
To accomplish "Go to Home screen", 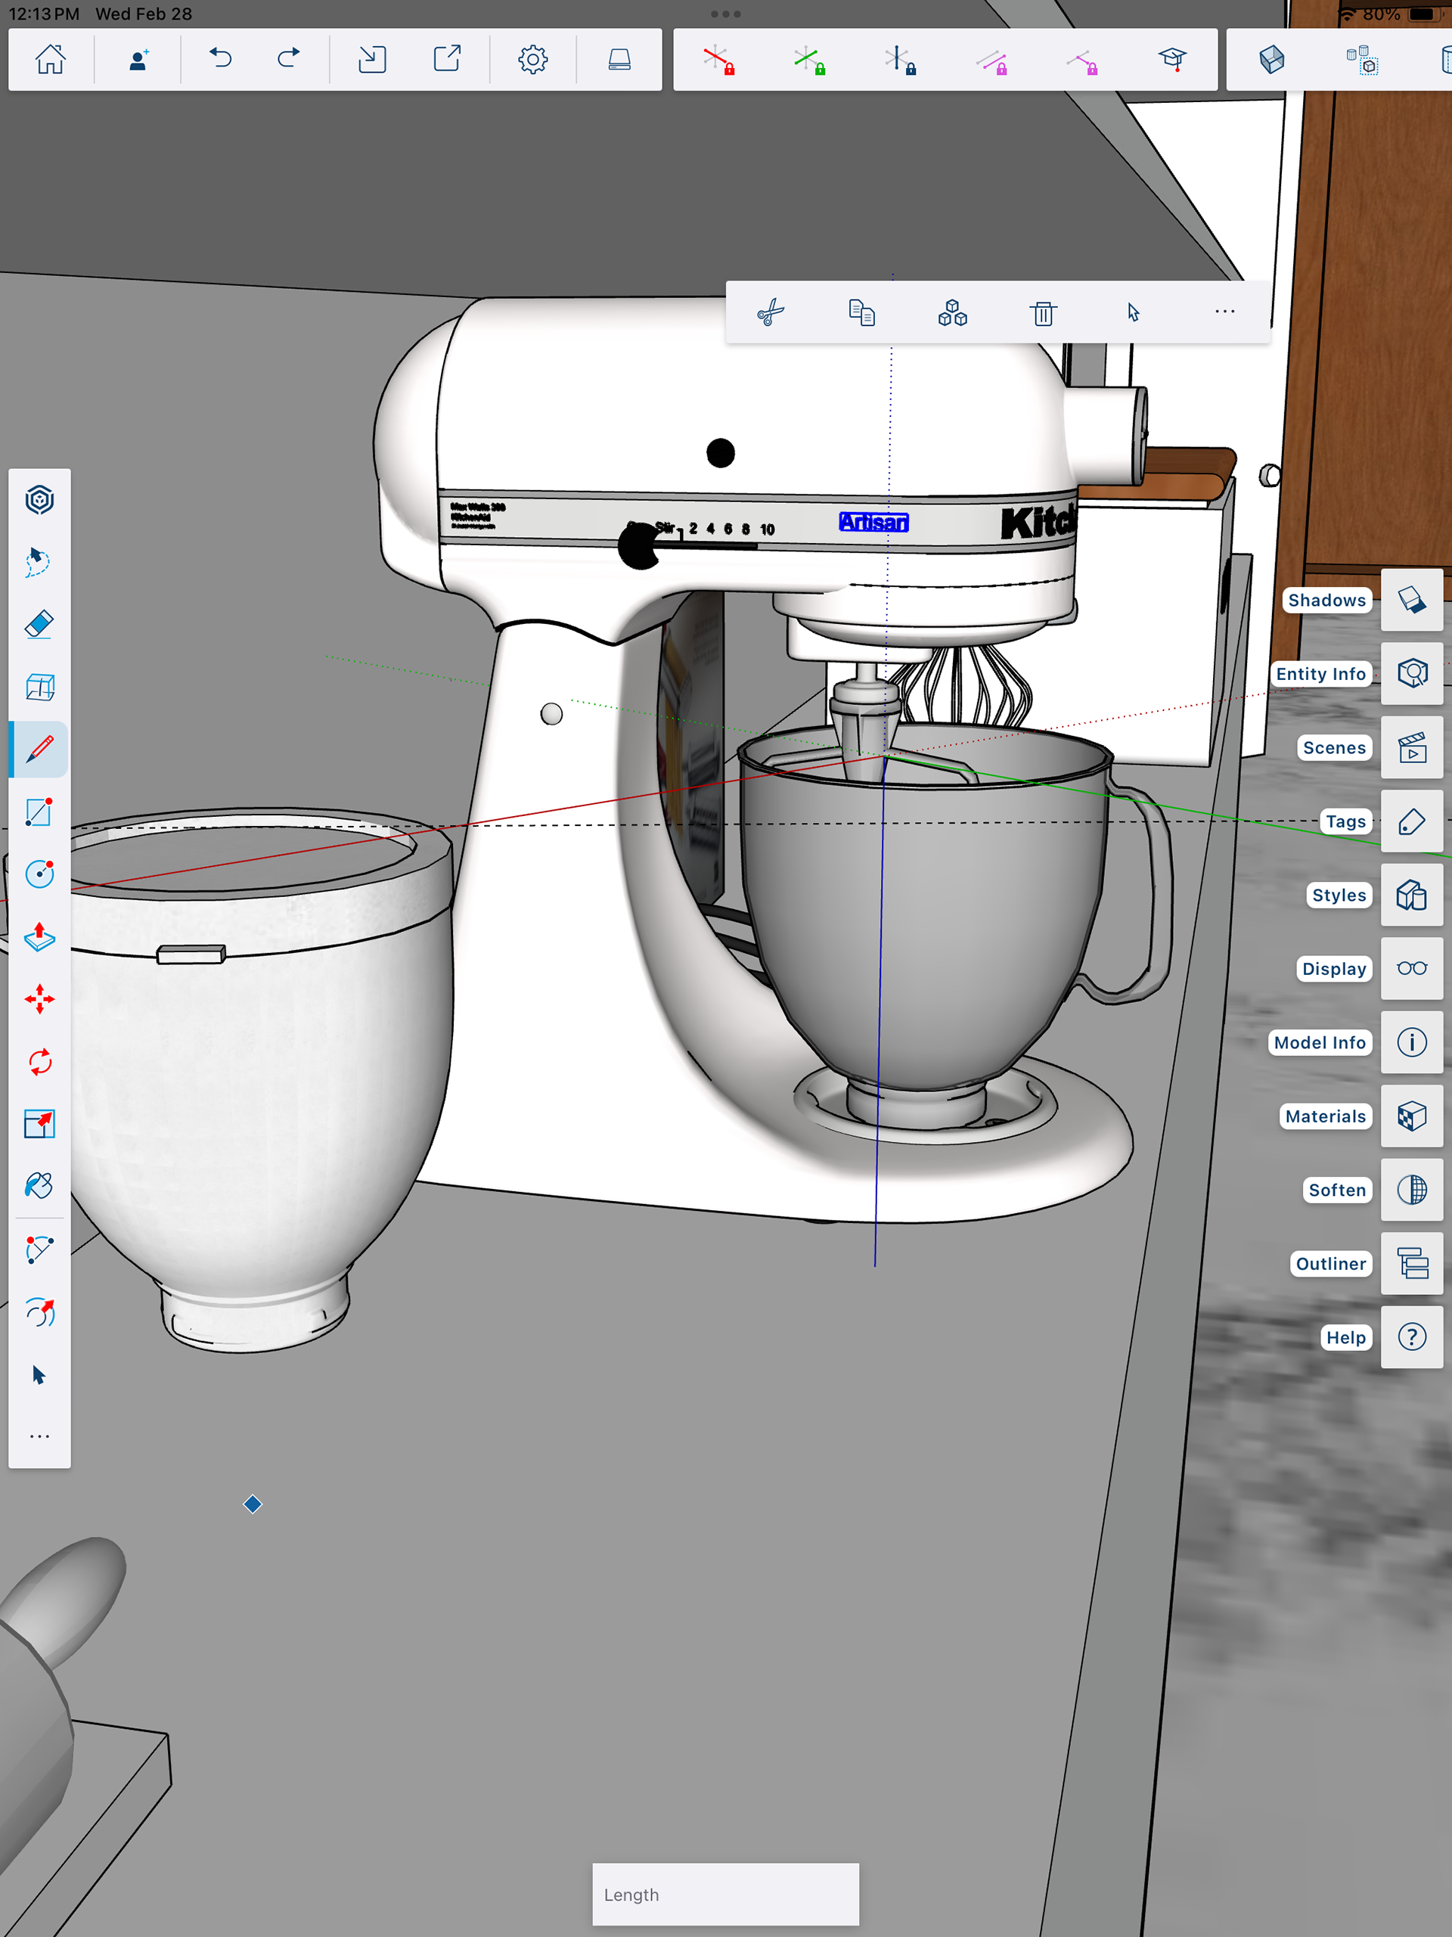I will click(50, 60).
